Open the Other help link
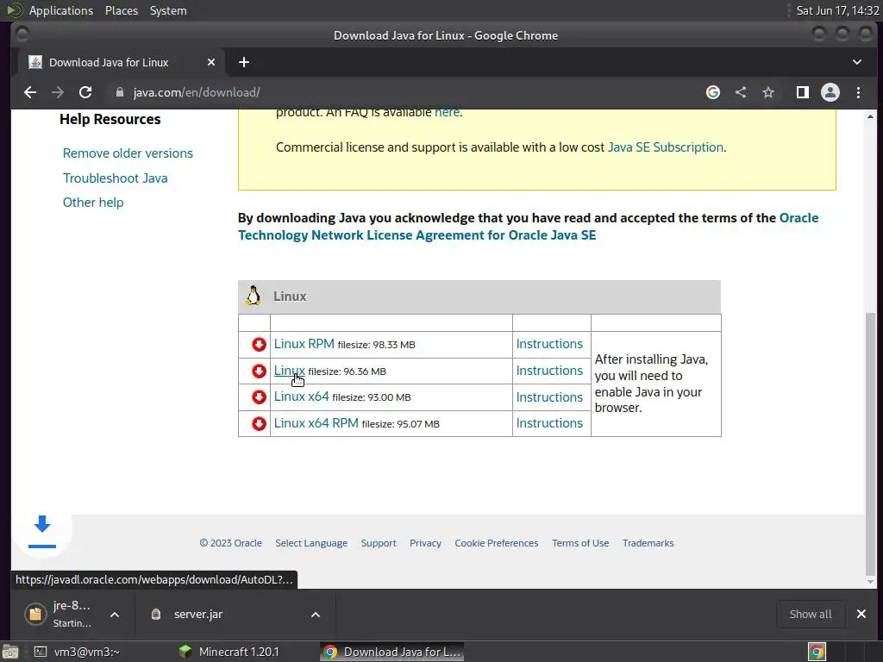Image resolution: width=883 pixels, height=662 pixels. tap(93, 202)
